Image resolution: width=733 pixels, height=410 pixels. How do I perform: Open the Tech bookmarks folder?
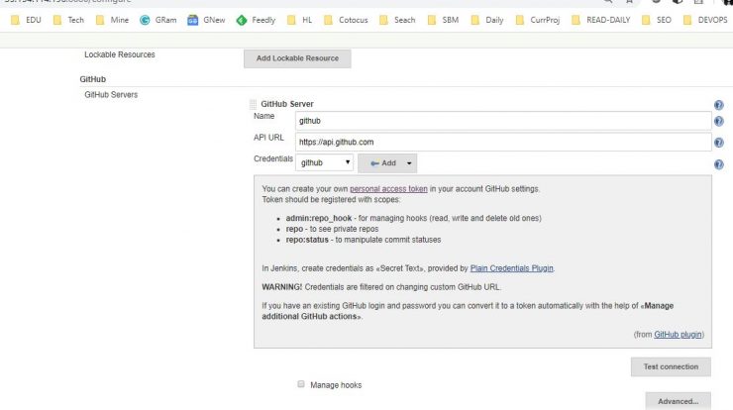click(x=68, y=20)
